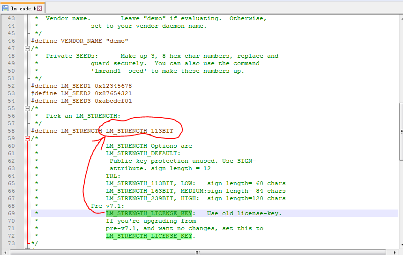Click the "demo" string on the VENDOR_NAME define
Screen dimensions: 403x255
pos(117,41)
